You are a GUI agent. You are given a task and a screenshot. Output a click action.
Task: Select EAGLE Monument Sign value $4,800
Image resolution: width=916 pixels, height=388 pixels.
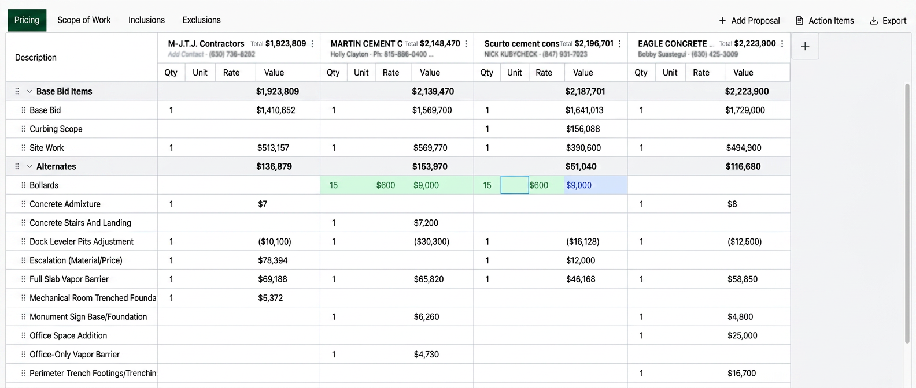(x=740, y=316)
